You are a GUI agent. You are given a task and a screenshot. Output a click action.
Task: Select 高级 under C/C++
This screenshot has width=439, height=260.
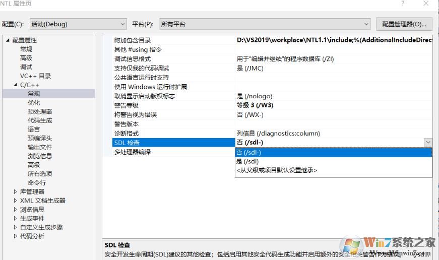34,165
